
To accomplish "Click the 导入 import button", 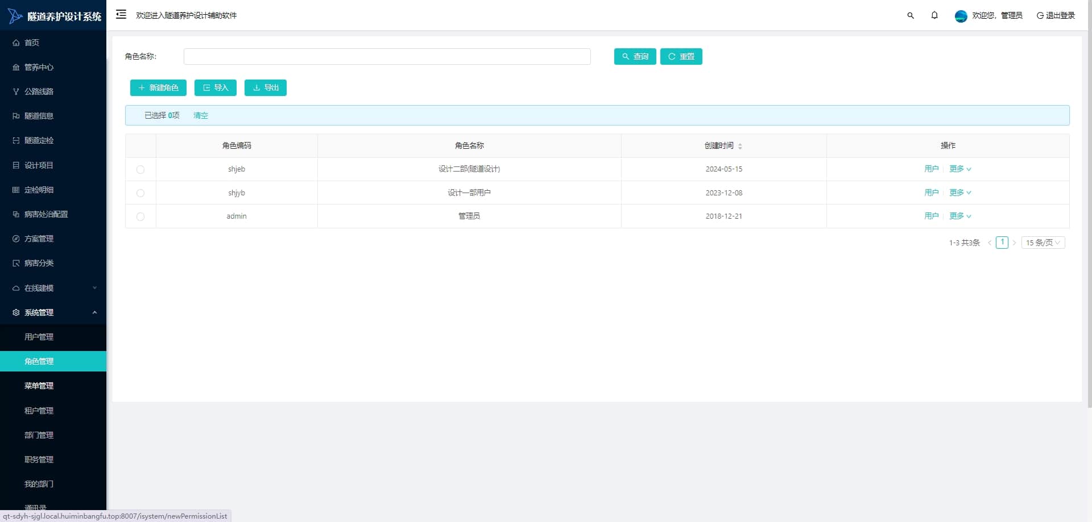I will click(x=216, y=87).
